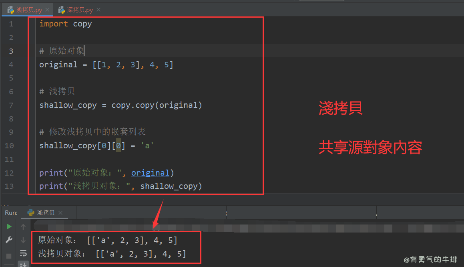Screen dimensions: 464x267
Task: Jump down with the down arrow icon
Action: click(x=23, y=239)
